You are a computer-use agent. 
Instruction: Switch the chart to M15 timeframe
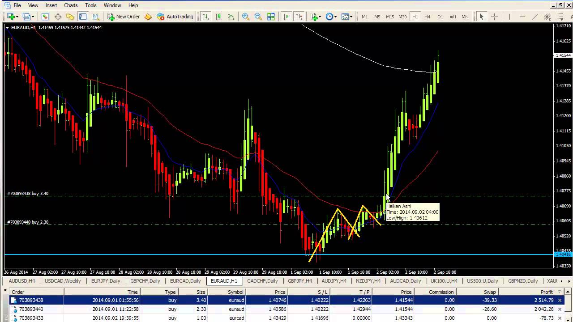pos(390,17)
